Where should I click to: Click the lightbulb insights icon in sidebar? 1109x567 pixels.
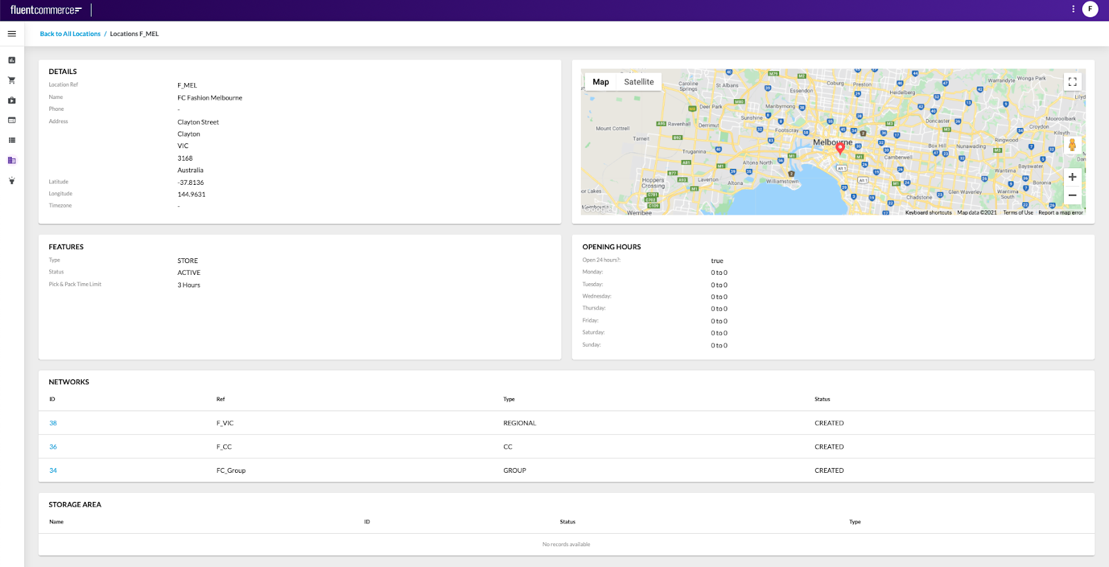[x=12, y=180]
